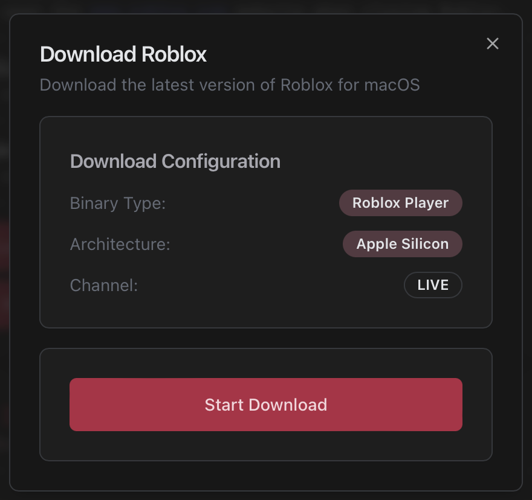The width and height of the screenshot is (532, 500).
Task: Open the Channel selector showing LIVE
Action: (x=433, y=285)
